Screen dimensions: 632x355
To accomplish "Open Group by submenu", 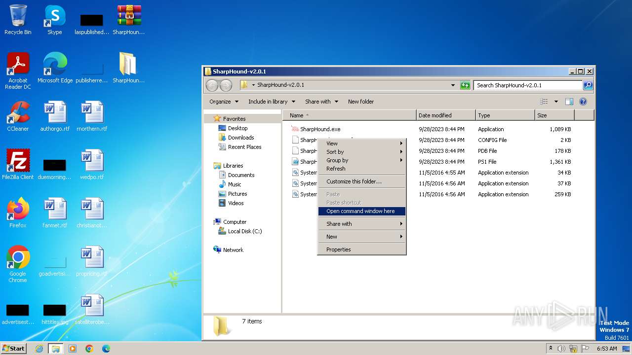I will click(x=361, y=160).
